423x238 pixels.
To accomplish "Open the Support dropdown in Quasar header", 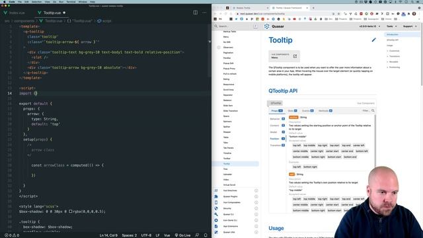I will [410, 26].
